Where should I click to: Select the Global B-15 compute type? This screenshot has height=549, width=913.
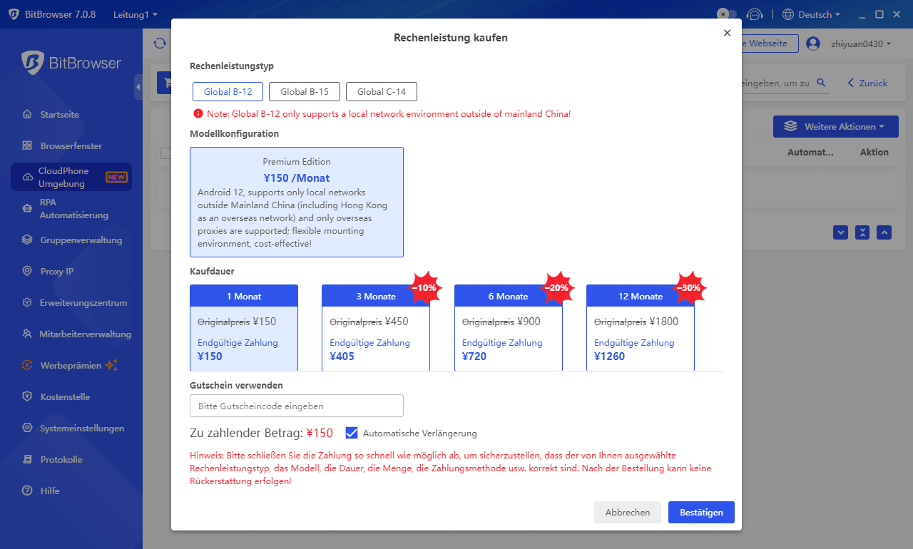(304, 92)
